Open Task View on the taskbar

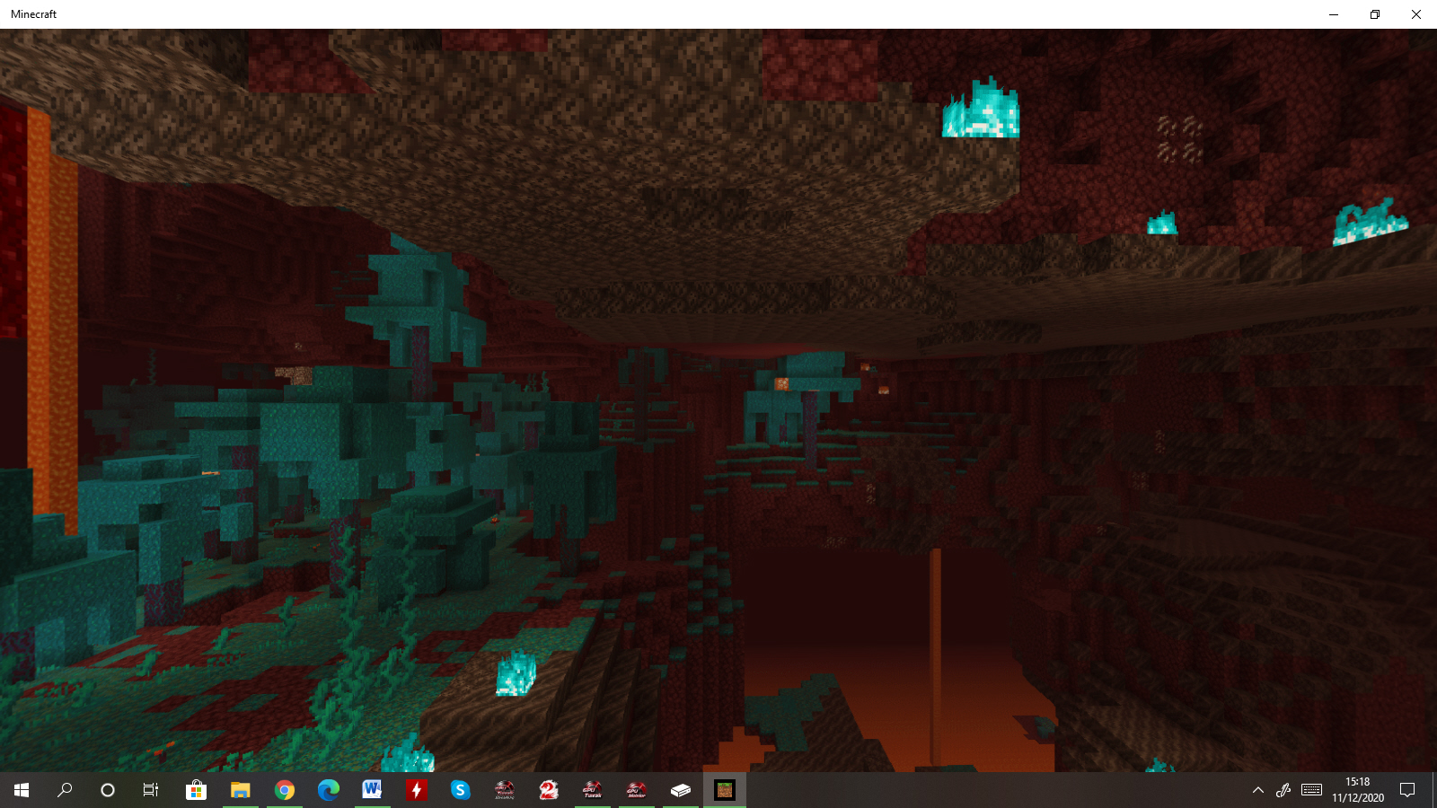pos(151,790)
